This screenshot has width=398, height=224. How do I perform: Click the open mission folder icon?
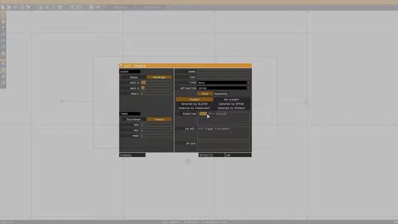[9, 7]
